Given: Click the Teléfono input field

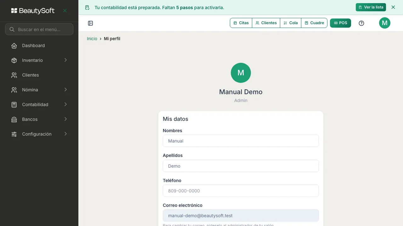Looking at the screenshot, I should coord(241,191).
